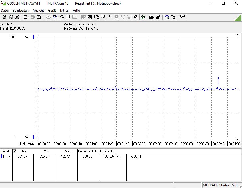Click the GOSSEN METRAWATT title bar app icon

tap(3, 3)
